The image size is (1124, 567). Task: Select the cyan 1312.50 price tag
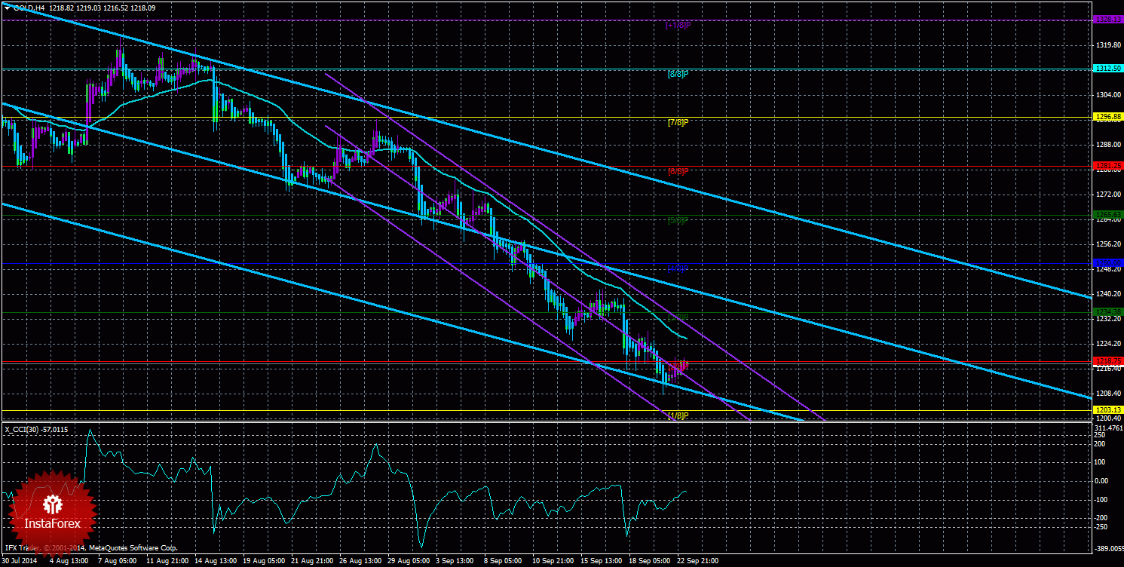(x=1107, y=69)
